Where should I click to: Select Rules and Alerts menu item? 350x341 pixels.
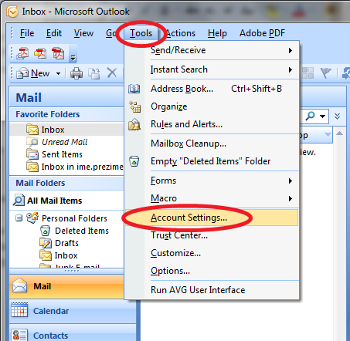(x=212, y=124)
